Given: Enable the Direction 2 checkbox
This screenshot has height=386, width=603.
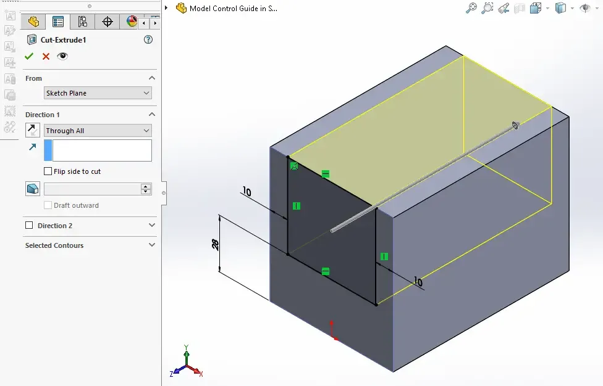Looking at the screenshot, I should click(x=29, y=225).
